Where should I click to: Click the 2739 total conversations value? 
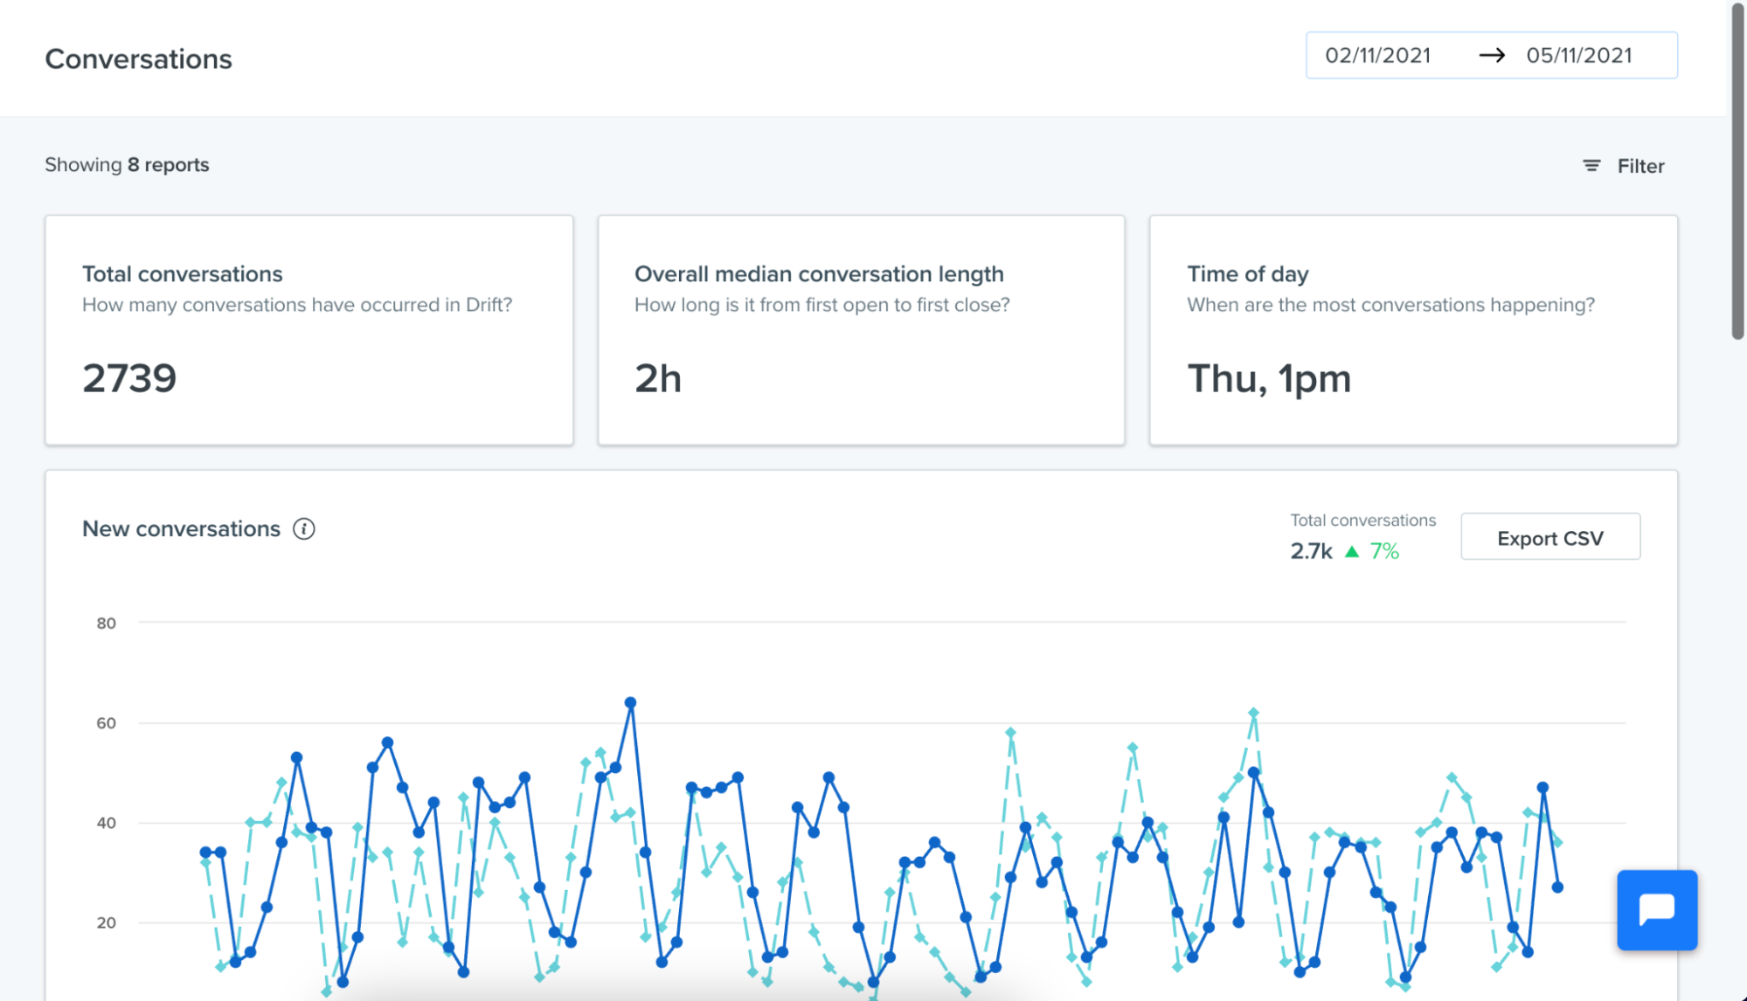click(129, 378)
